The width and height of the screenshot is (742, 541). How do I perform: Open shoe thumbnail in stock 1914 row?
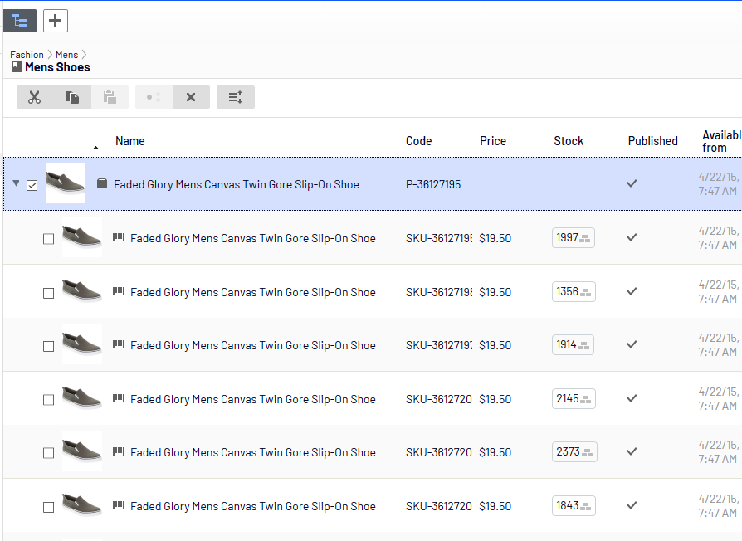82,344
